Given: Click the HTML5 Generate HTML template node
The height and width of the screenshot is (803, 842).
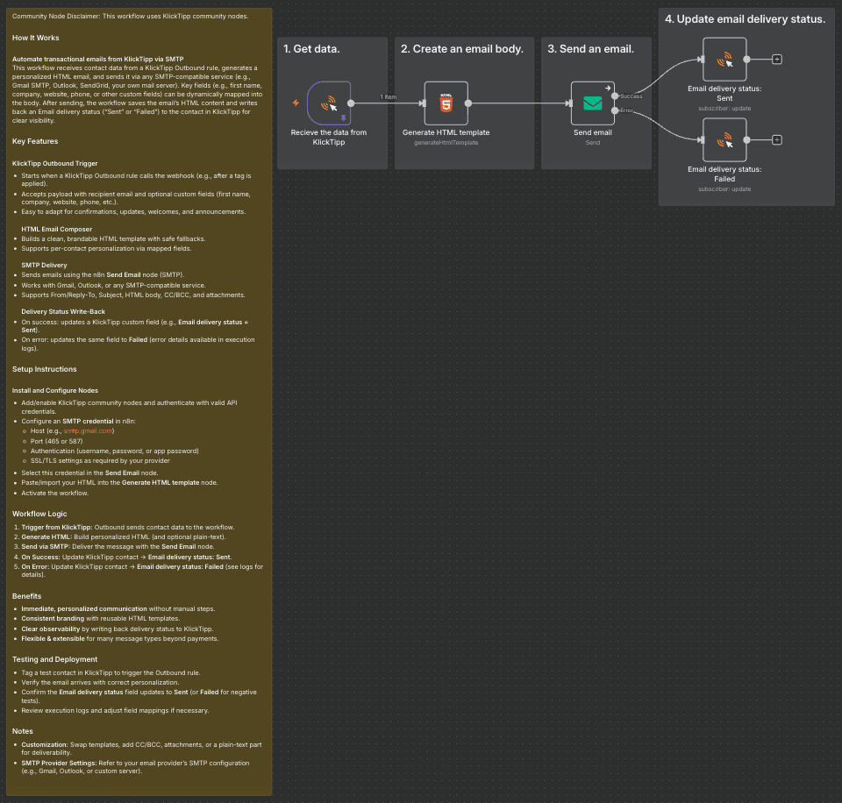Looking at the screenshot, I should [446, 103].
